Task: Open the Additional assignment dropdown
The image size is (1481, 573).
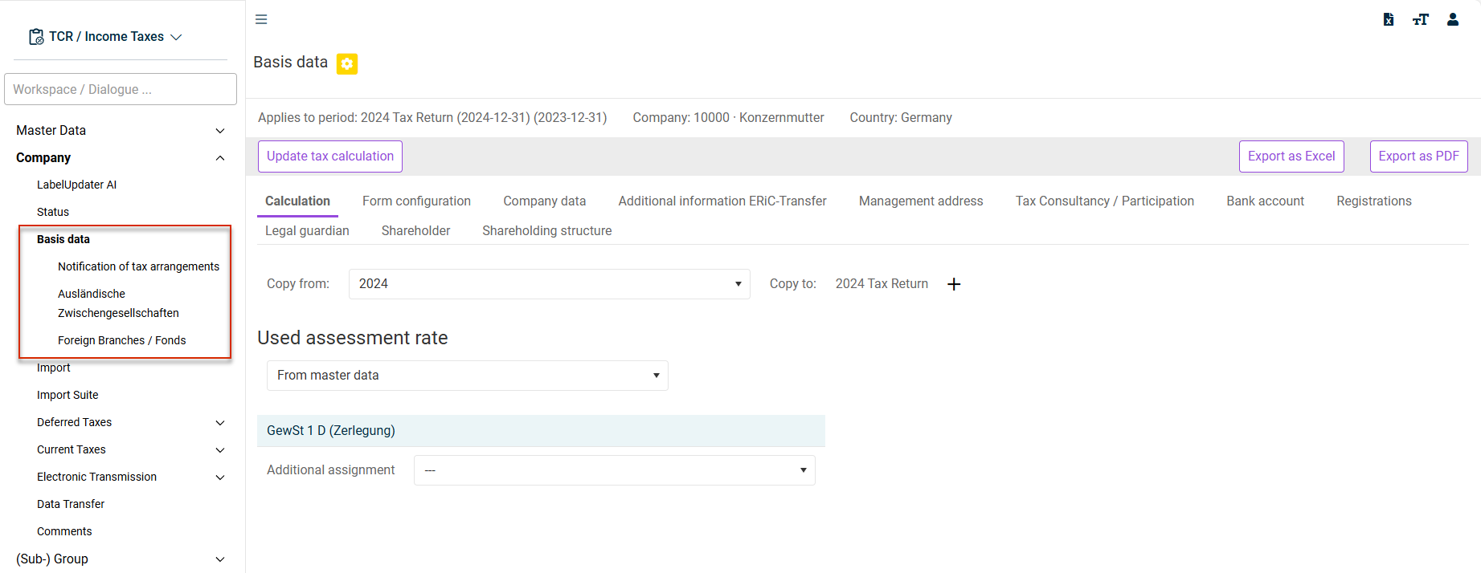Action: (x=615, y=470)
